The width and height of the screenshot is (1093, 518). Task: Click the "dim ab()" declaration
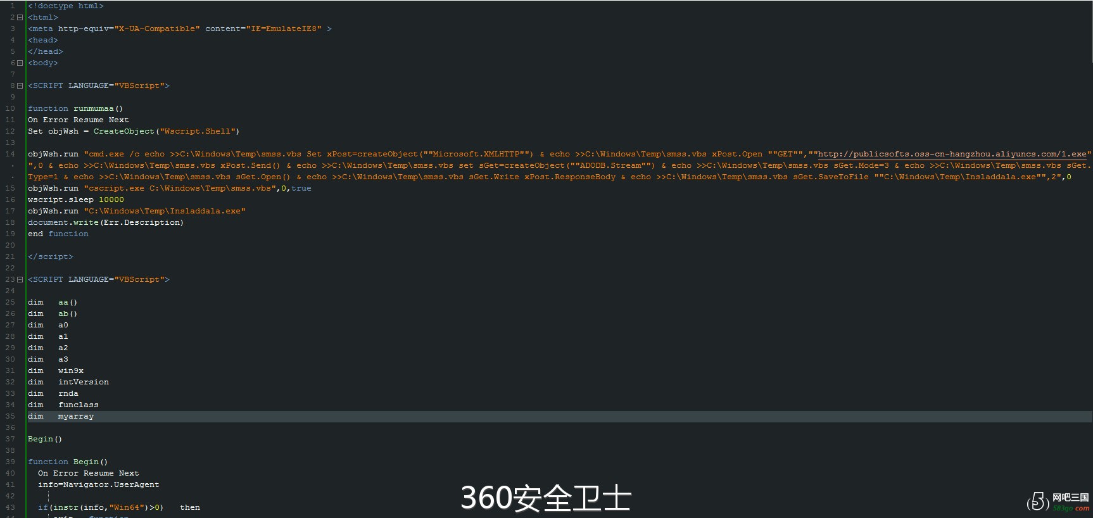click(53, 313)
